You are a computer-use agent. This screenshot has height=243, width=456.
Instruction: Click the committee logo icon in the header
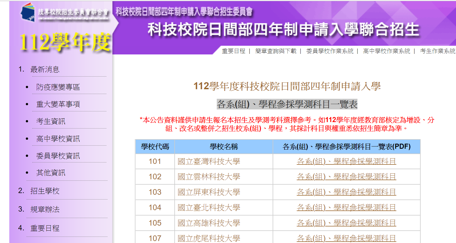[x=28, y=12]
